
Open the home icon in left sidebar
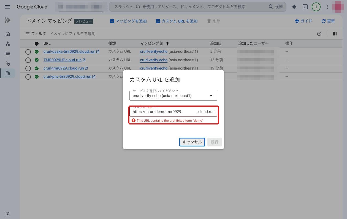point(8,34)
